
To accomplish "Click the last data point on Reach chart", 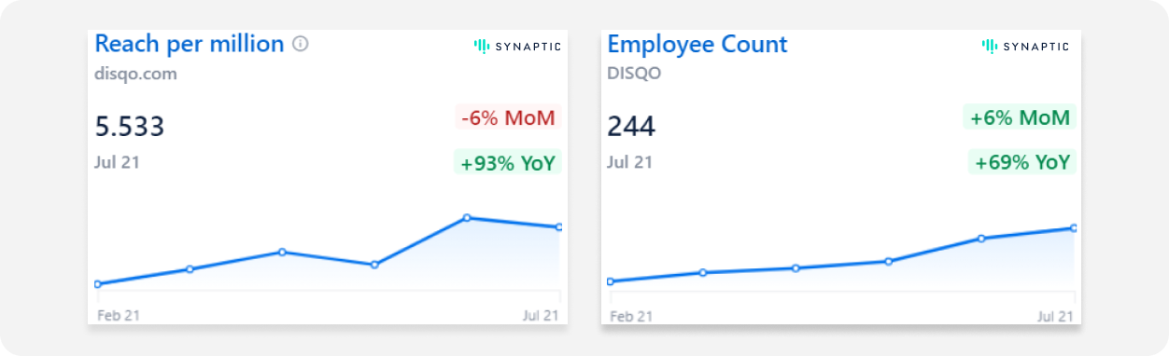I will 559,226.
